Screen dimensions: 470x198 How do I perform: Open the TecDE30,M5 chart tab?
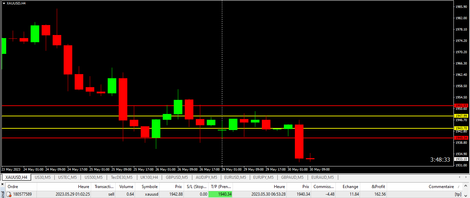tap(121, 177)
